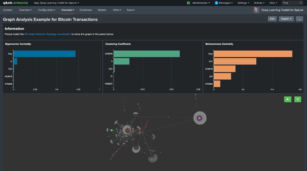307x171 pixels.
Task: Expand the Examples navigation menu
Action: pyautogui.click(x=68, y=10)
